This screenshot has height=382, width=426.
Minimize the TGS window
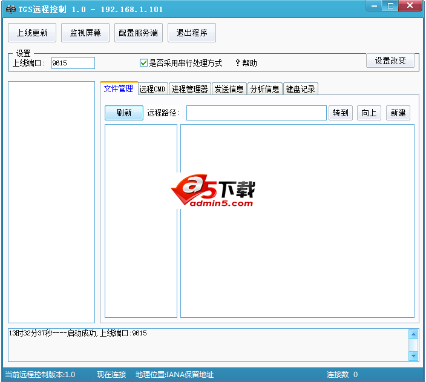point(374,5)
